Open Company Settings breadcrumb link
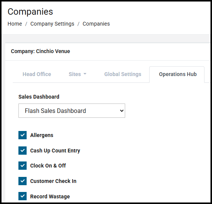This screenshot has width=212, height=204. [52, 24]
